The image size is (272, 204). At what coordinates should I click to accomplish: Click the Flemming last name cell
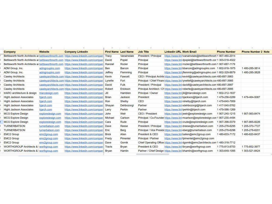(x=129, y=72)
